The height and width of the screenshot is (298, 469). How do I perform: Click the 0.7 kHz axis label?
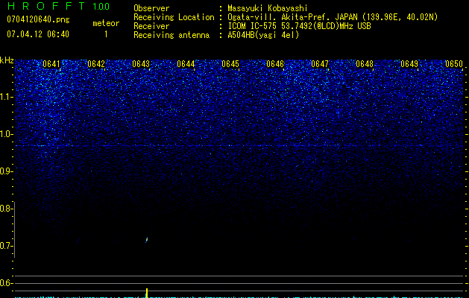pyautogui.click(x=5, y=246)
